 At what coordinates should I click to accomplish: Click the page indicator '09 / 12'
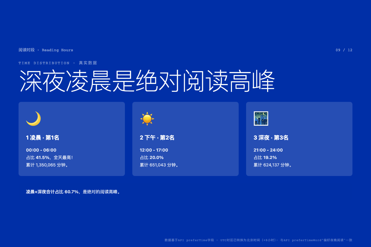[x=344, y=50]
